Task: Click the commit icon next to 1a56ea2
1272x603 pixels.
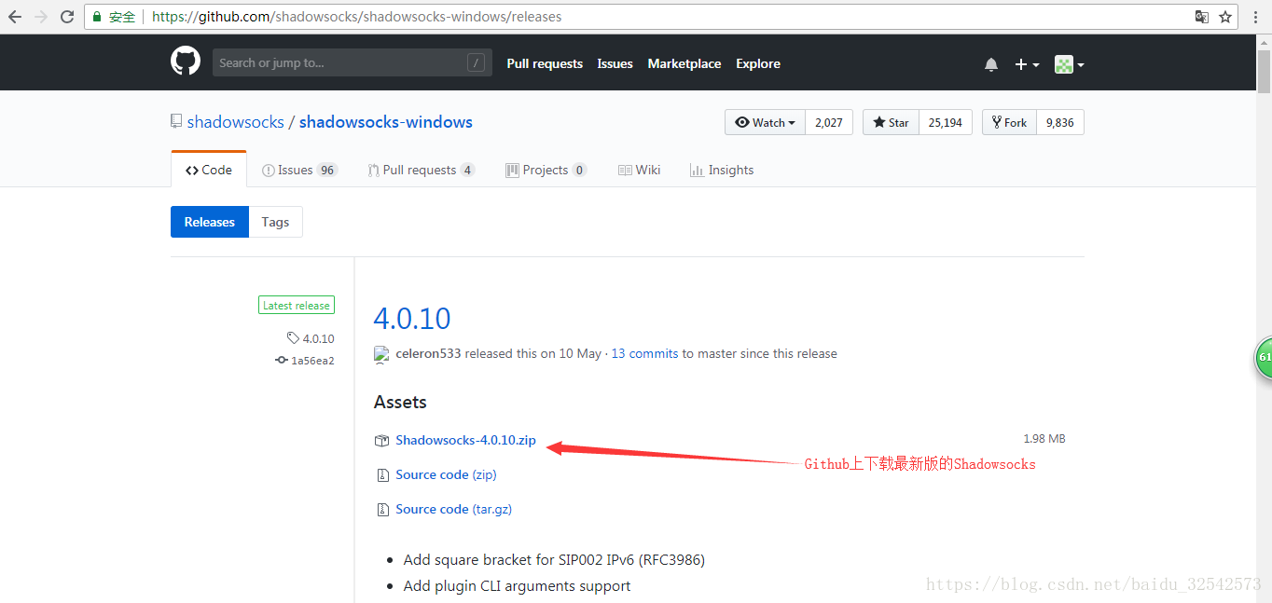Action: point(282,360)
